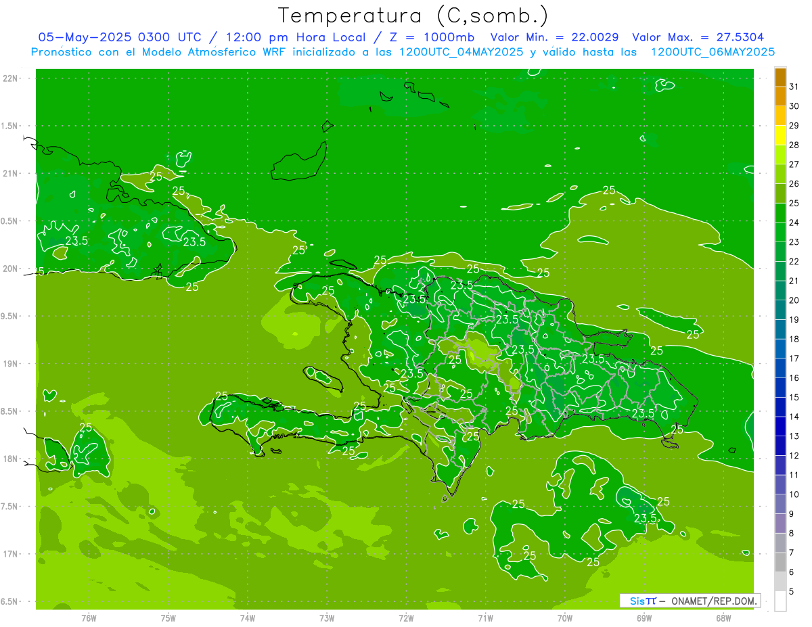812x627 pixels.
Task: Click the '22' color scale label
Action: coord(794,261)
